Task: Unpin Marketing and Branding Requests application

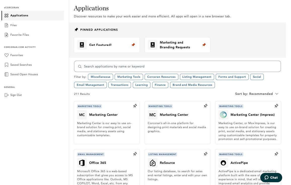Action: tap(204, 45)
